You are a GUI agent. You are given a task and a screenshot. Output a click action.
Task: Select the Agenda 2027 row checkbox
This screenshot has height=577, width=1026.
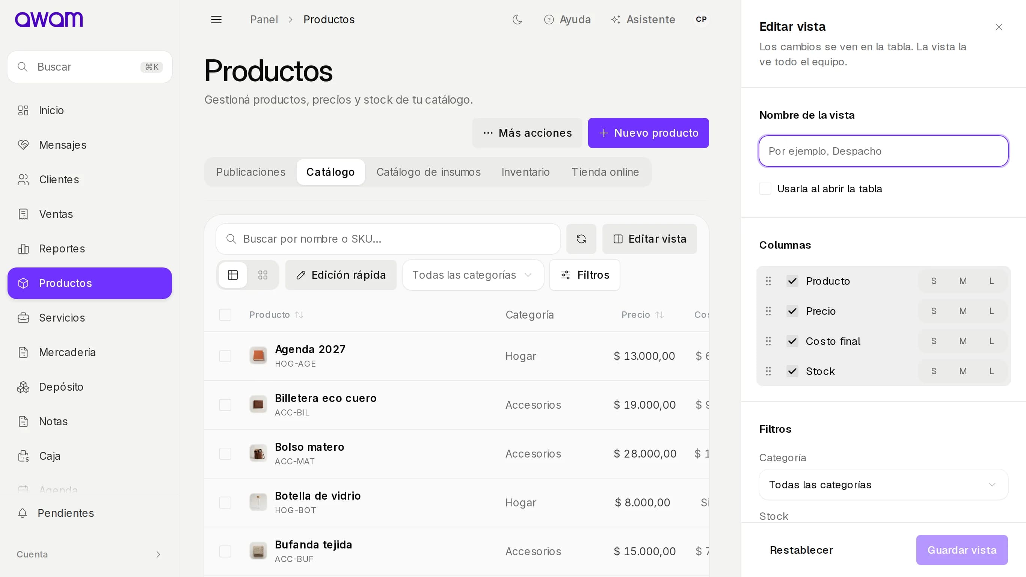click(225, 356)
